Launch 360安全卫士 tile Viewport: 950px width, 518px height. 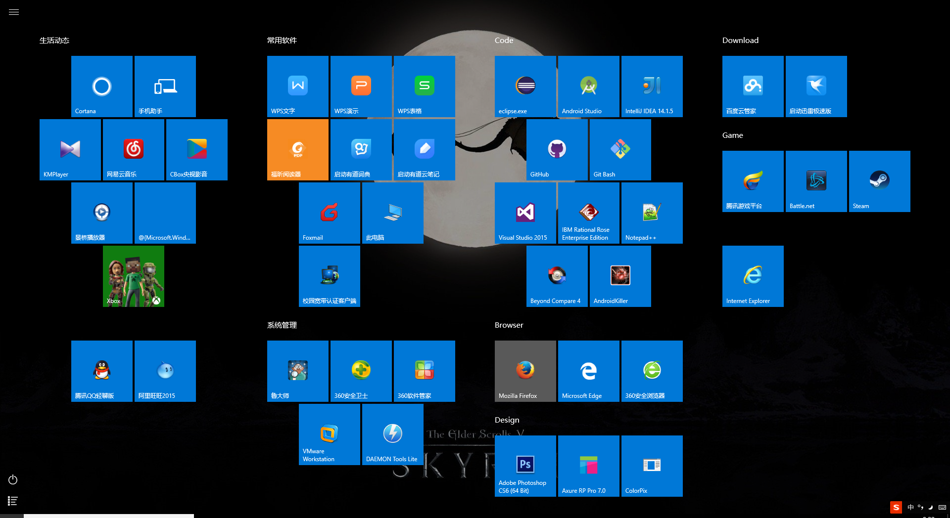[361, 371]
